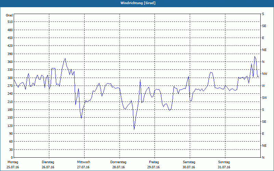Select the 420 degree axis label
This screenshot has width=274, height=171.
click(x=10, y=46)
